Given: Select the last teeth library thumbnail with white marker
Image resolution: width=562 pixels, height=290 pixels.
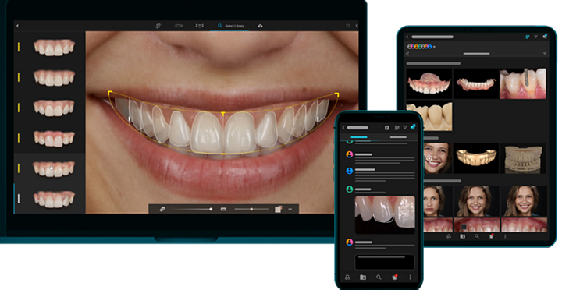Looking at the screenshot, I should pyautogui.click(x=54, y=199).
